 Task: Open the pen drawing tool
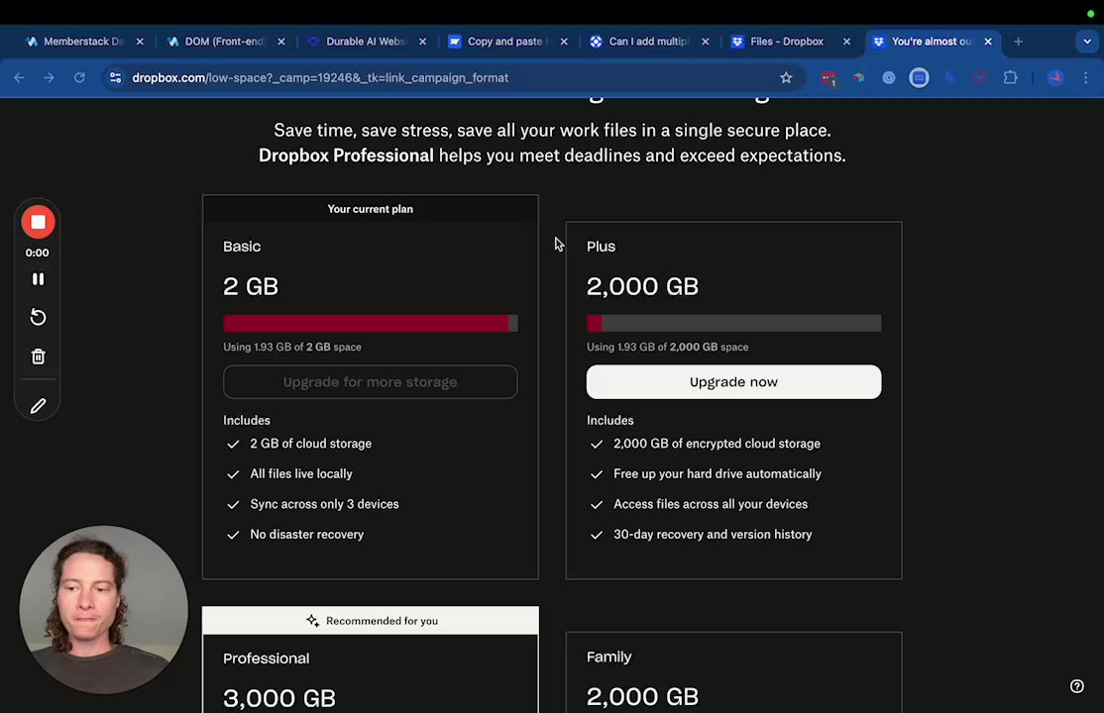tap(38, 406)
